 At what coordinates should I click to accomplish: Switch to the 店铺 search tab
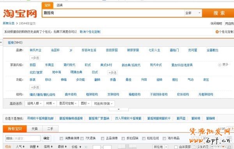59,5
